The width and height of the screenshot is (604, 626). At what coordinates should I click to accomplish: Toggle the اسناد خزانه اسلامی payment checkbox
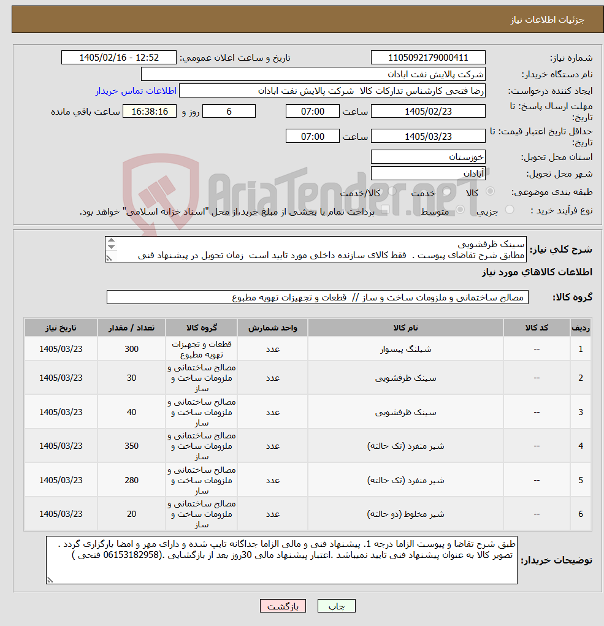385,210
